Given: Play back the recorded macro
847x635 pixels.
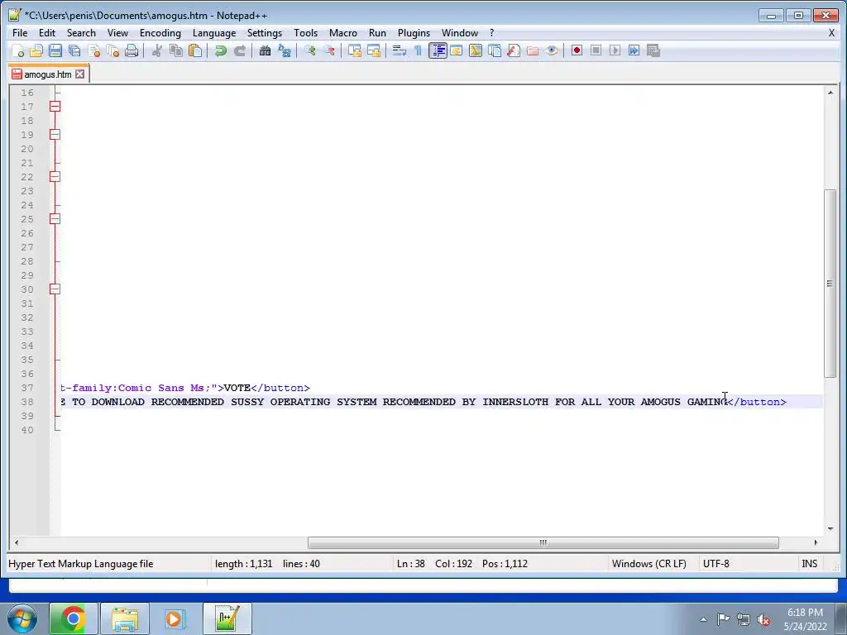Looking at the screenshot, I should click(615, 50).
